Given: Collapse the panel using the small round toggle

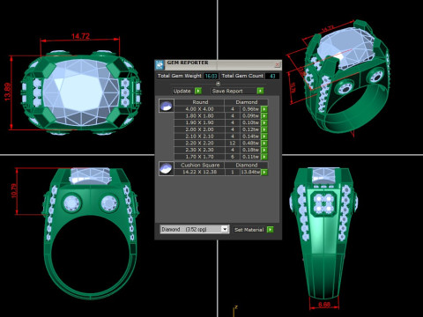Looking at the screenshot, I should click(218, 84).
